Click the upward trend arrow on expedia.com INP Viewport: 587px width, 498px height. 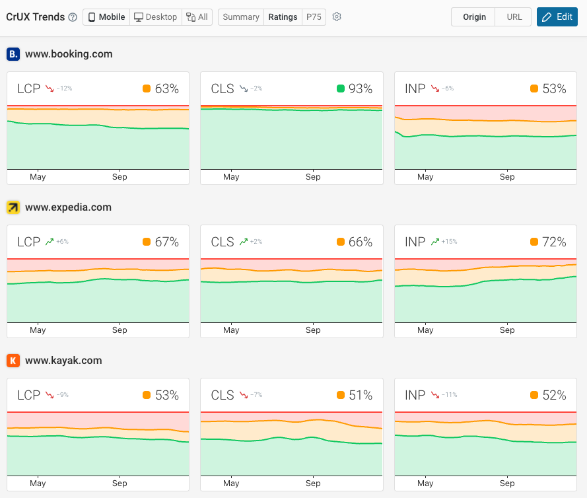tap(436, 241)
